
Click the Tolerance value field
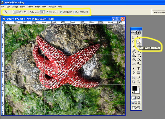[x=42, y=12]
